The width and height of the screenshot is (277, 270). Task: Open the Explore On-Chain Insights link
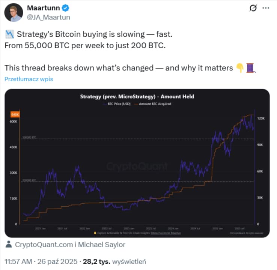click(137, 233)
